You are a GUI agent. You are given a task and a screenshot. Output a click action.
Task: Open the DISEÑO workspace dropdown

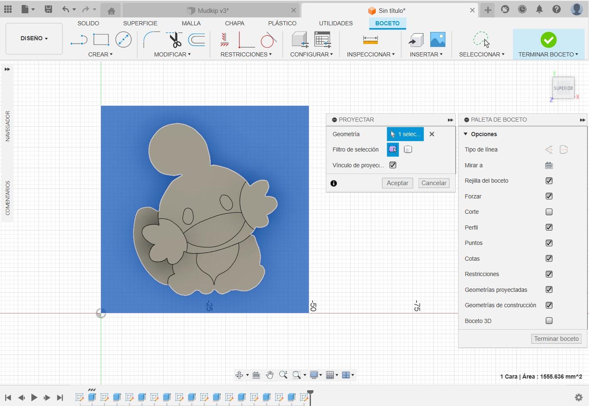(x=34, y=38)
